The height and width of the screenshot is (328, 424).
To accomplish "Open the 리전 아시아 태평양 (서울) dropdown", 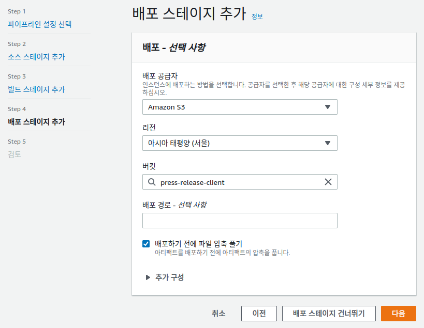I will point(240,143).
